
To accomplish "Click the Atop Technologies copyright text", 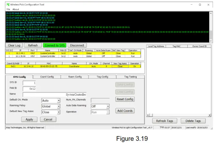I will coord(25,127).
